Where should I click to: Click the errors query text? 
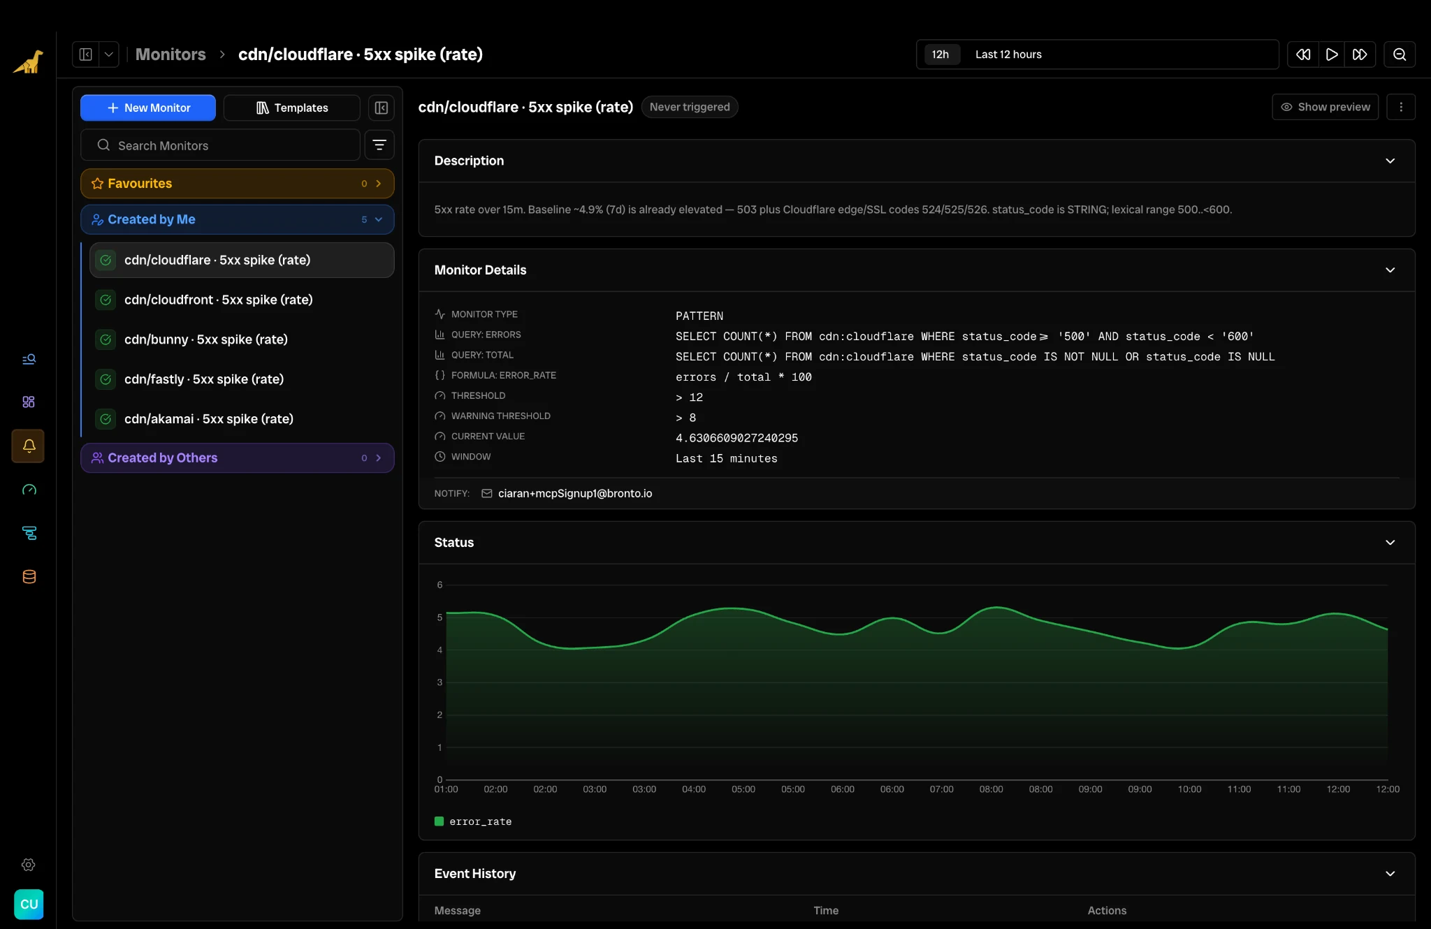[965, 336]
